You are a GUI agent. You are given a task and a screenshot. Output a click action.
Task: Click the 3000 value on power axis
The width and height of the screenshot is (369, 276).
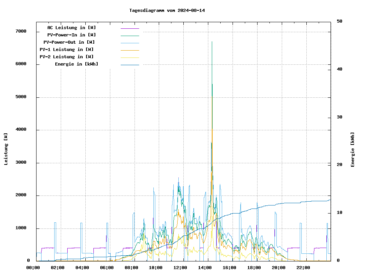pyautogui.click(x=21, y=163)
